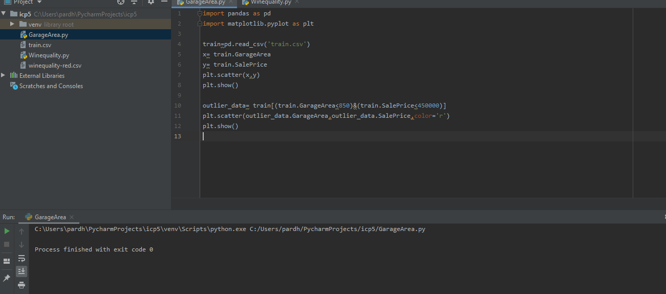Click the 'Run:' panel label
This screenshot has height=294, width=666.
(9, 217)
